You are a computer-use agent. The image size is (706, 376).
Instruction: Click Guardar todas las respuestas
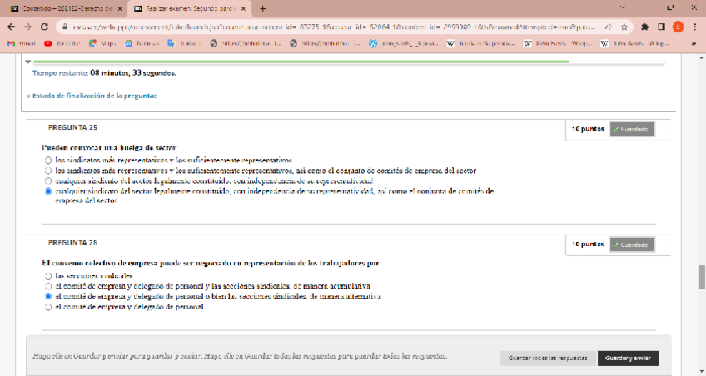(x=548, y=359)
